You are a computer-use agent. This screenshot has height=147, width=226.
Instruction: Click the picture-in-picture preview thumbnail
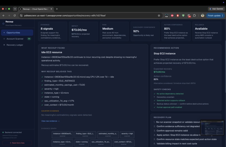pos(212,128)
